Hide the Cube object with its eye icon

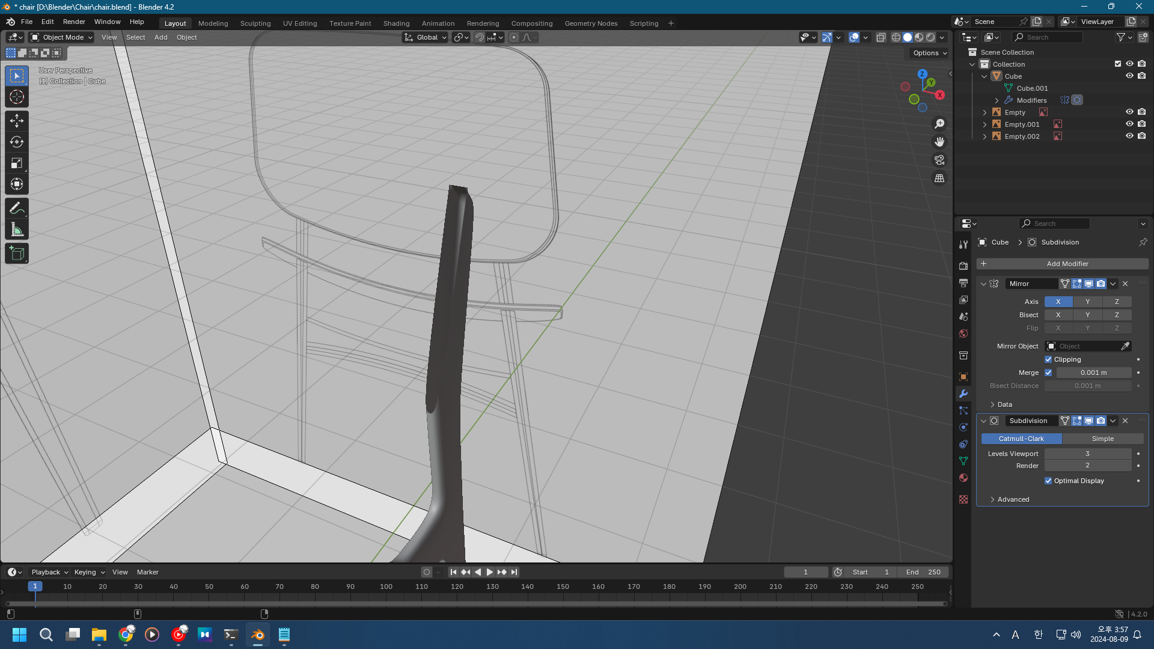click(x=1129, y=76)
